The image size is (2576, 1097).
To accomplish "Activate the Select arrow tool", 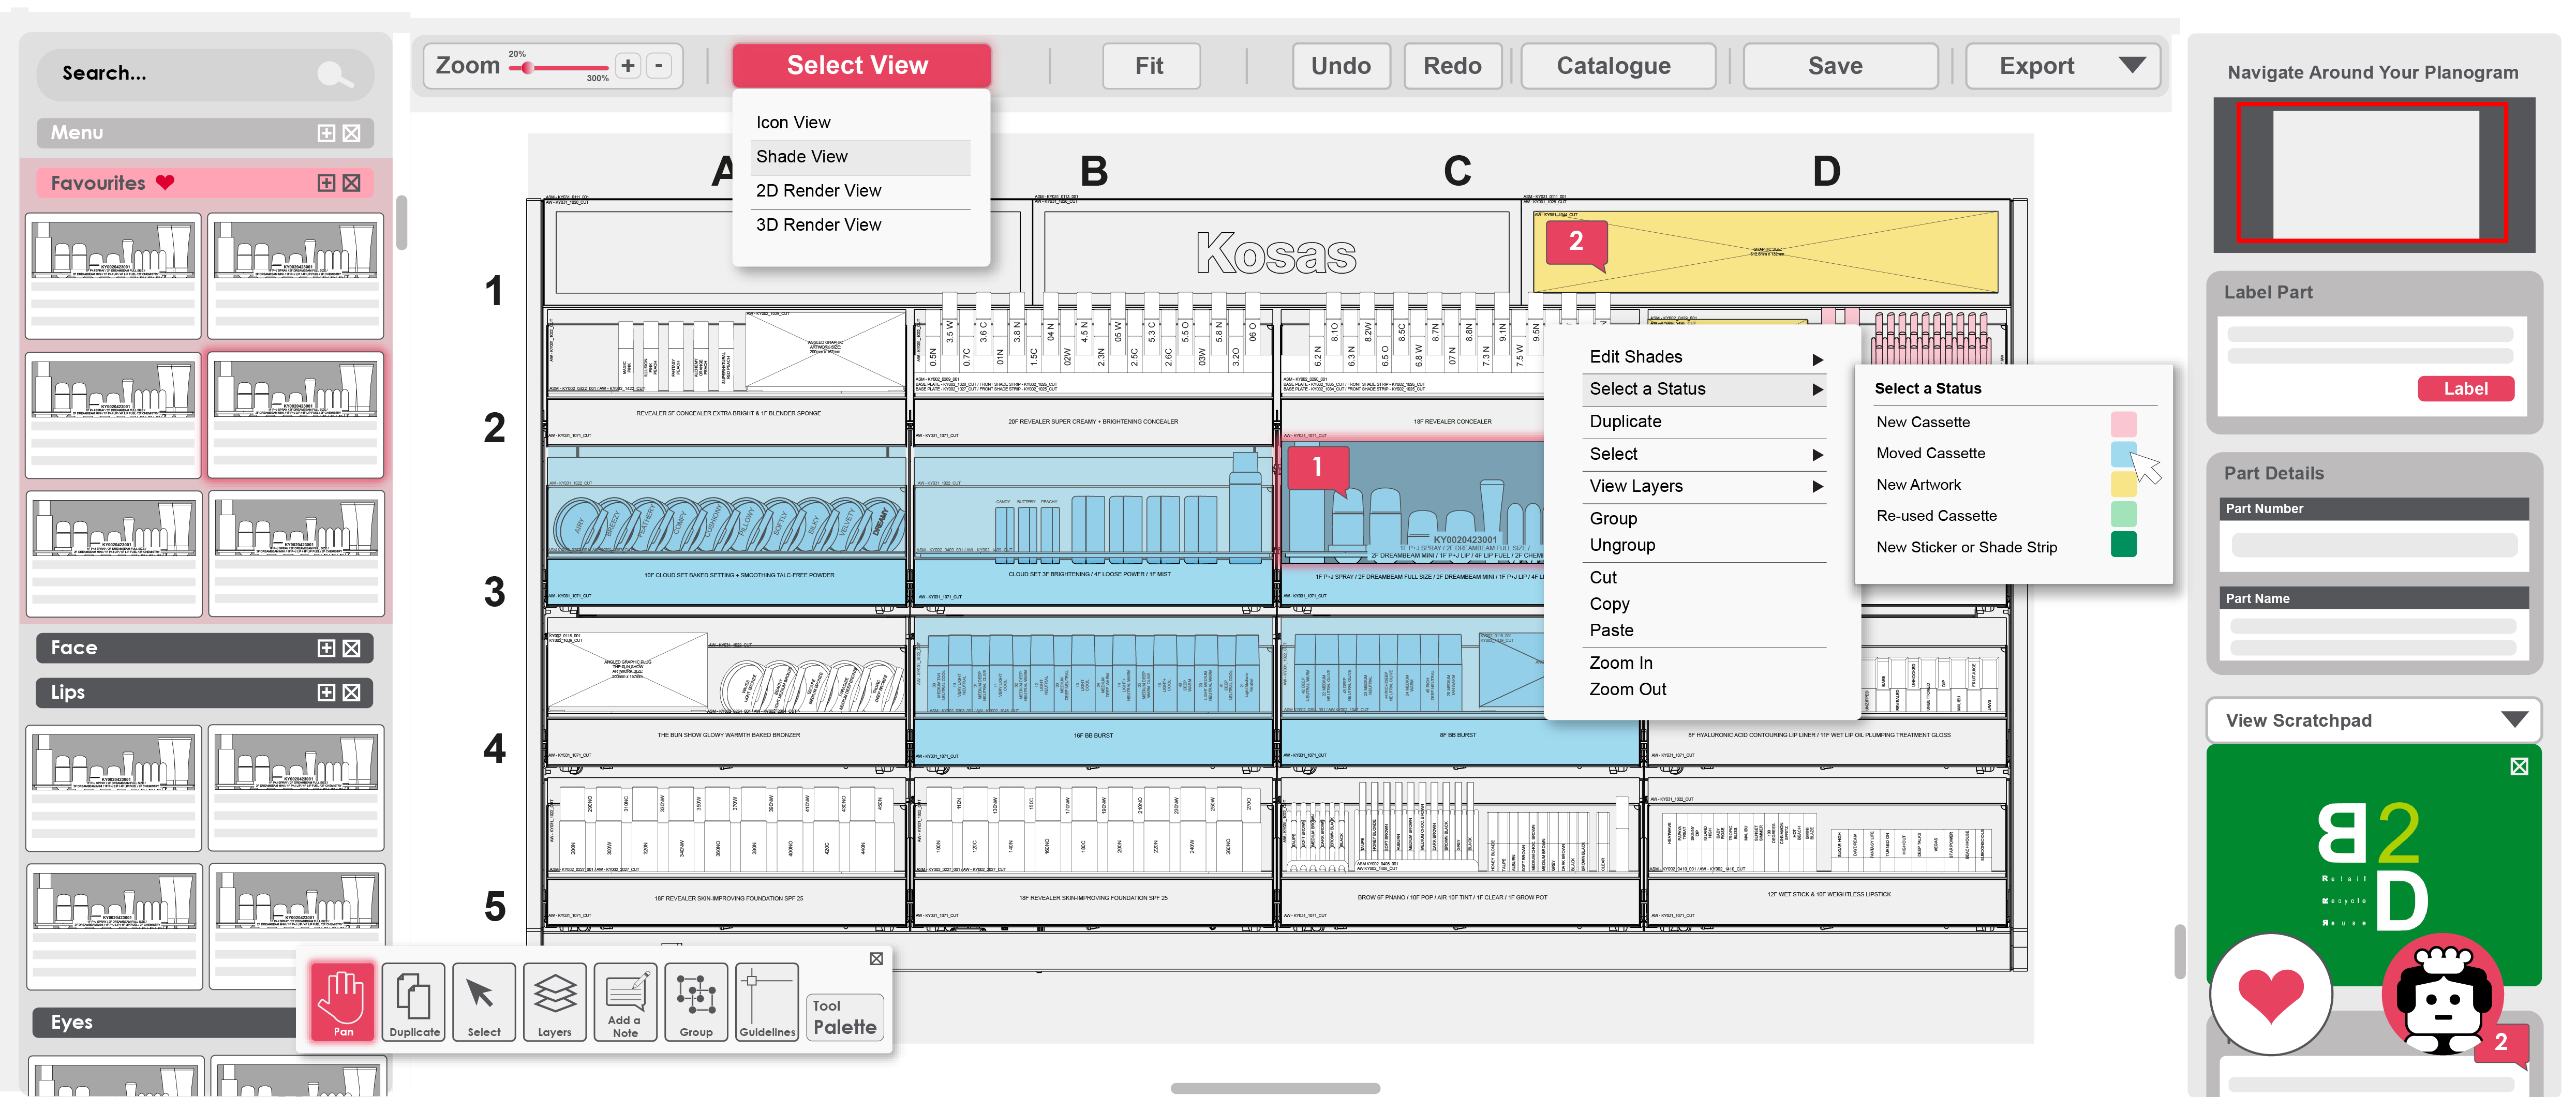I will [483, 1000].
